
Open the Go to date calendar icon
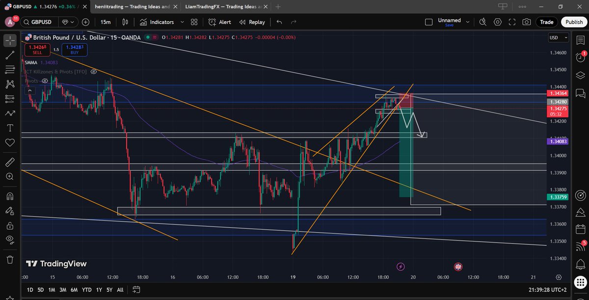pos(136,290)
